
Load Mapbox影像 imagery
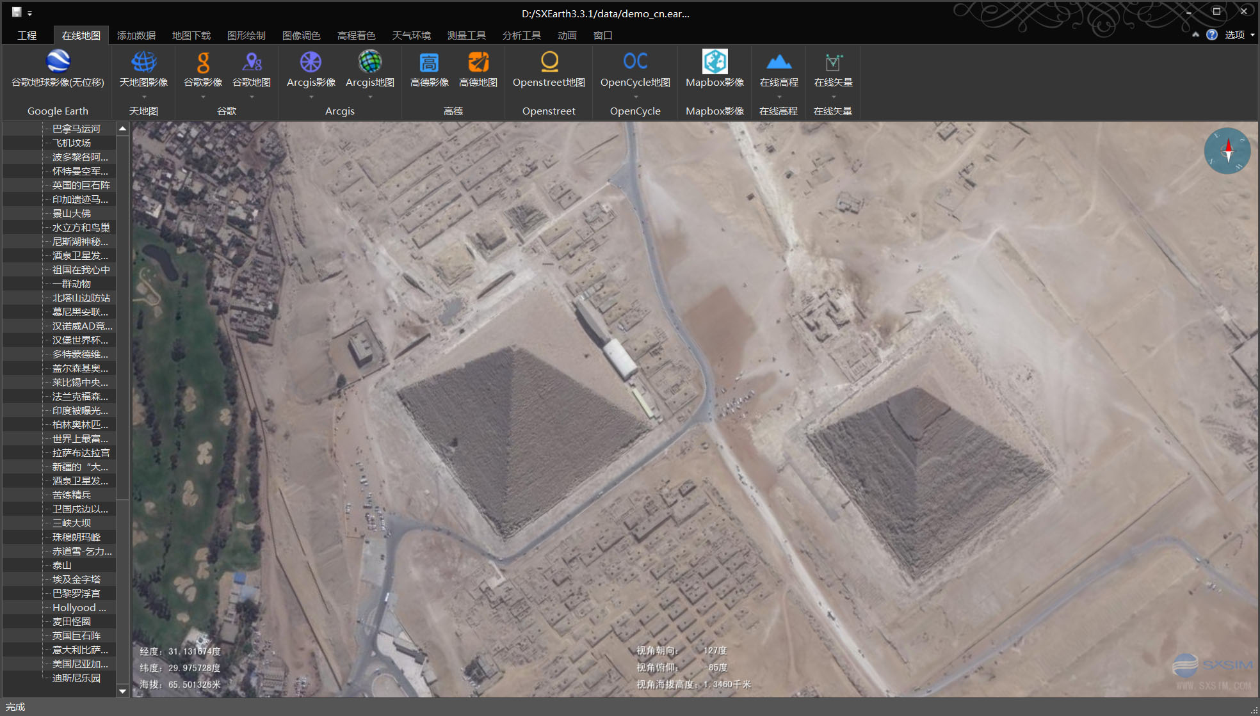point(715,68)
